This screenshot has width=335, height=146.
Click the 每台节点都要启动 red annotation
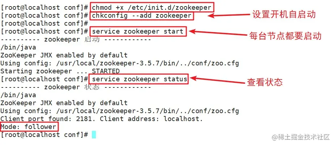click(285, 36)
